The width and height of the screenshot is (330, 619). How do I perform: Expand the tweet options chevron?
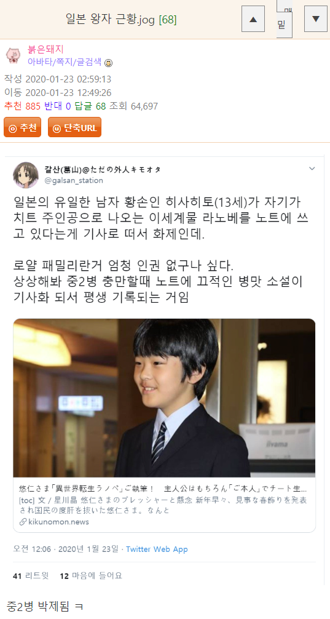click(312, 169)
